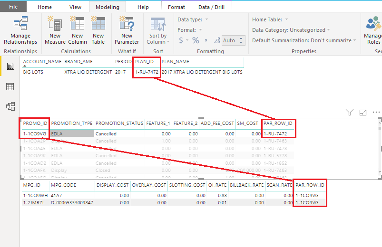Click the BRAND_AME column header
This screenshot has height=247, width=382.
(78, 62)
